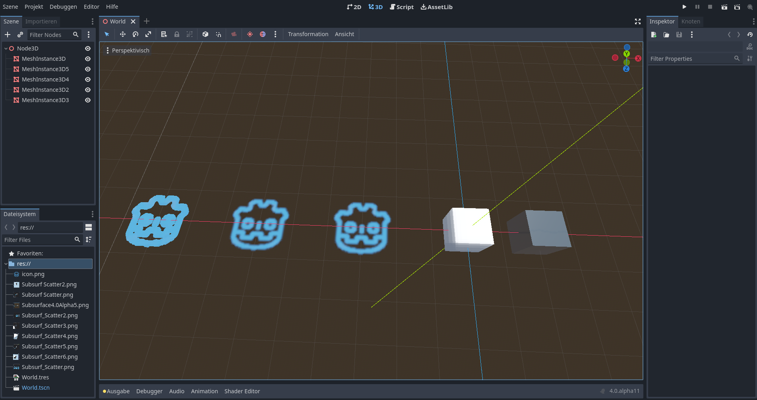Switch to the Knoten tab in the Inspector
Viewport: 757px width, 400px height.
click(691, 21)
